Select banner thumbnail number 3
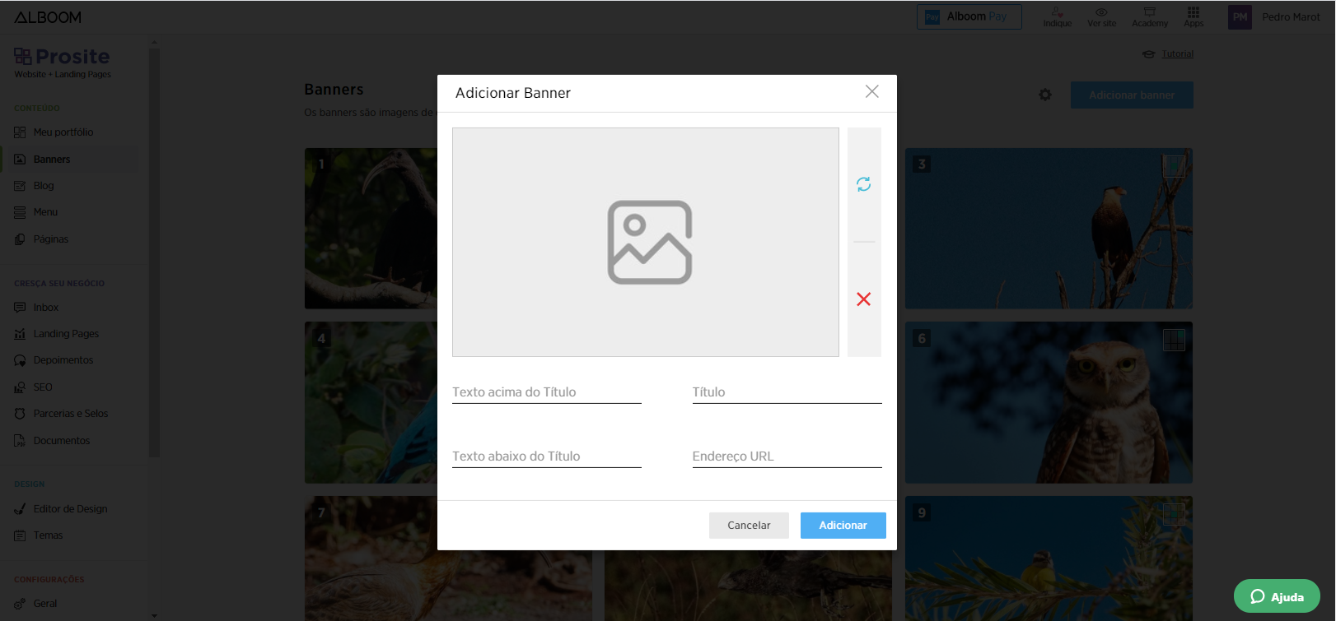Viewport: 1336px width, 621px height. pos(1049,229)
